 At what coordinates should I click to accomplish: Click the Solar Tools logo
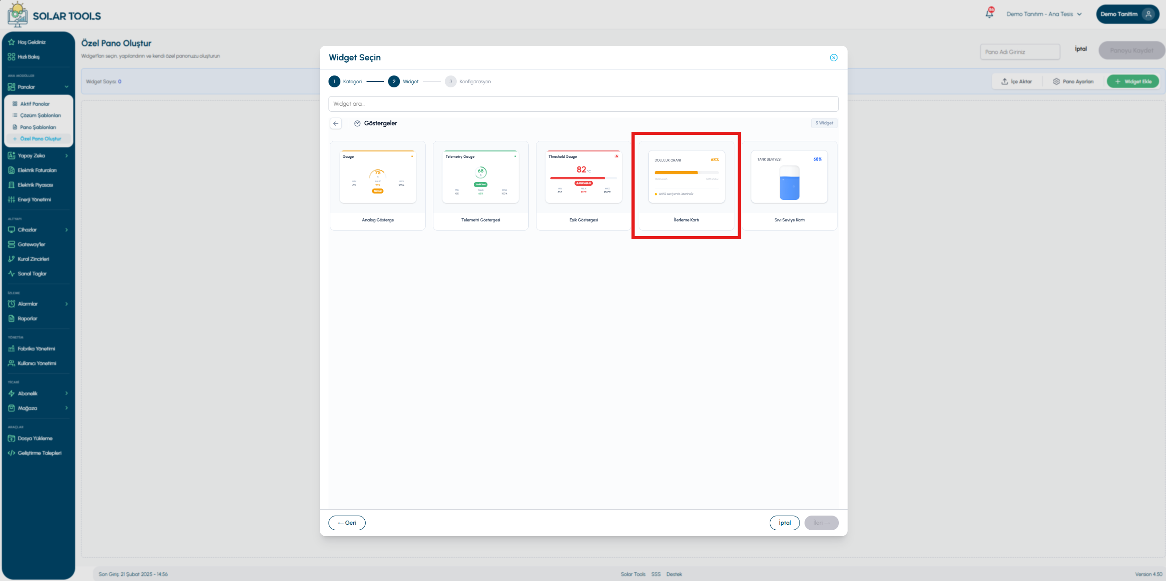(54, 15)
